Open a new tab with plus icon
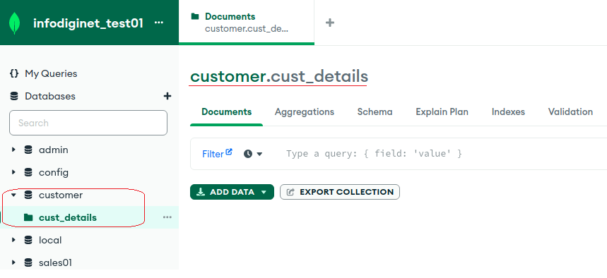Screen dimensions: 607x278 pyautogui.click(x=330, y=23)
